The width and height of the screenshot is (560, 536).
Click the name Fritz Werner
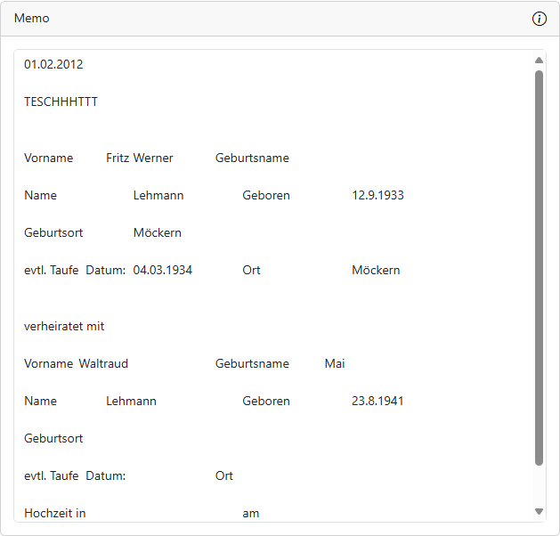[x=139, y=158]
